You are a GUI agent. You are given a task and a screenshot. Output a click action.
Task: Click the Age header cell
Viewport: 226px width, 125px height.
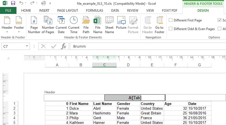(175, 104)
